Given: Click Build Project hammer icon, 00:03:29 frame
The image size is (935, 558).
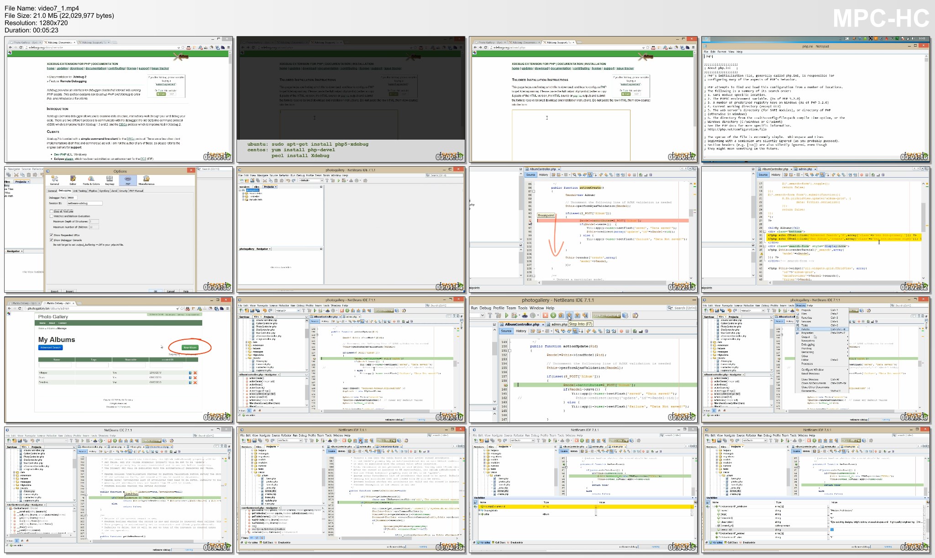Looking at the screenshot, I should (x=490, y=315).
